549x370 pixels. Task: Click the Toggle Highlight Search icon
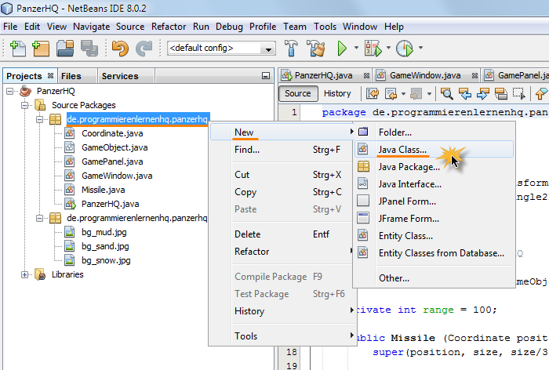[501, 93]
